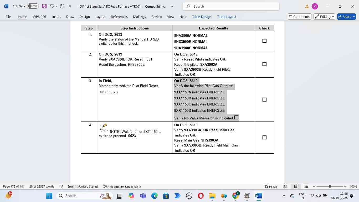The height and width of the screenshot is (202, 359).
Task: Expand the Undo history dropdown
Action: [56, 6]
